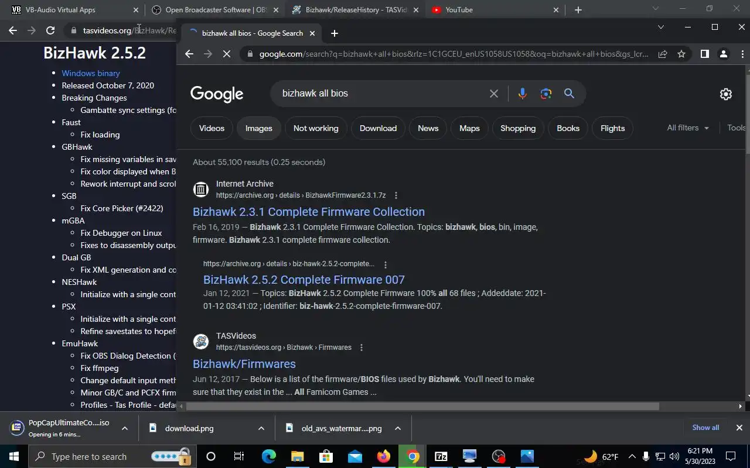
Task: Open 7-Zip from taskbar
Action: pyautogui.click(x=441, y=456)
